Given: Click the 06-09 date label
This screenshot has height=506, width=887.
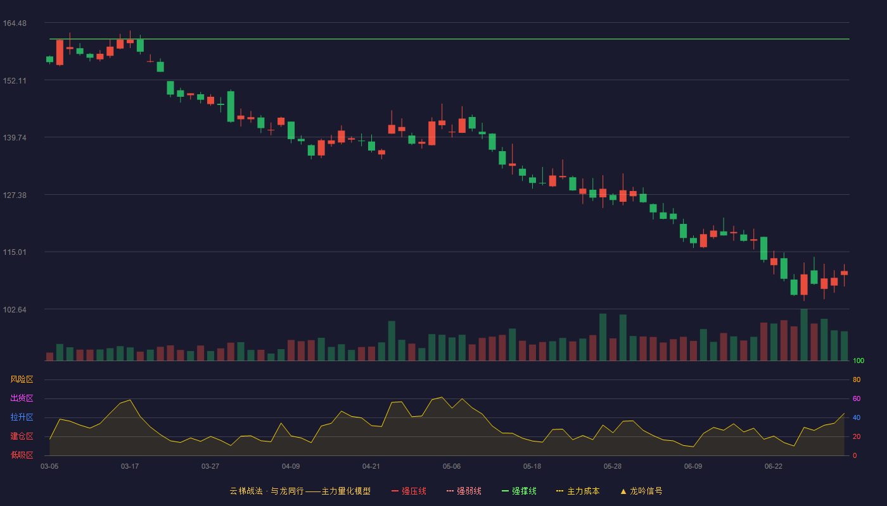Looking at the screenshot, I should [x=693, y=466].
